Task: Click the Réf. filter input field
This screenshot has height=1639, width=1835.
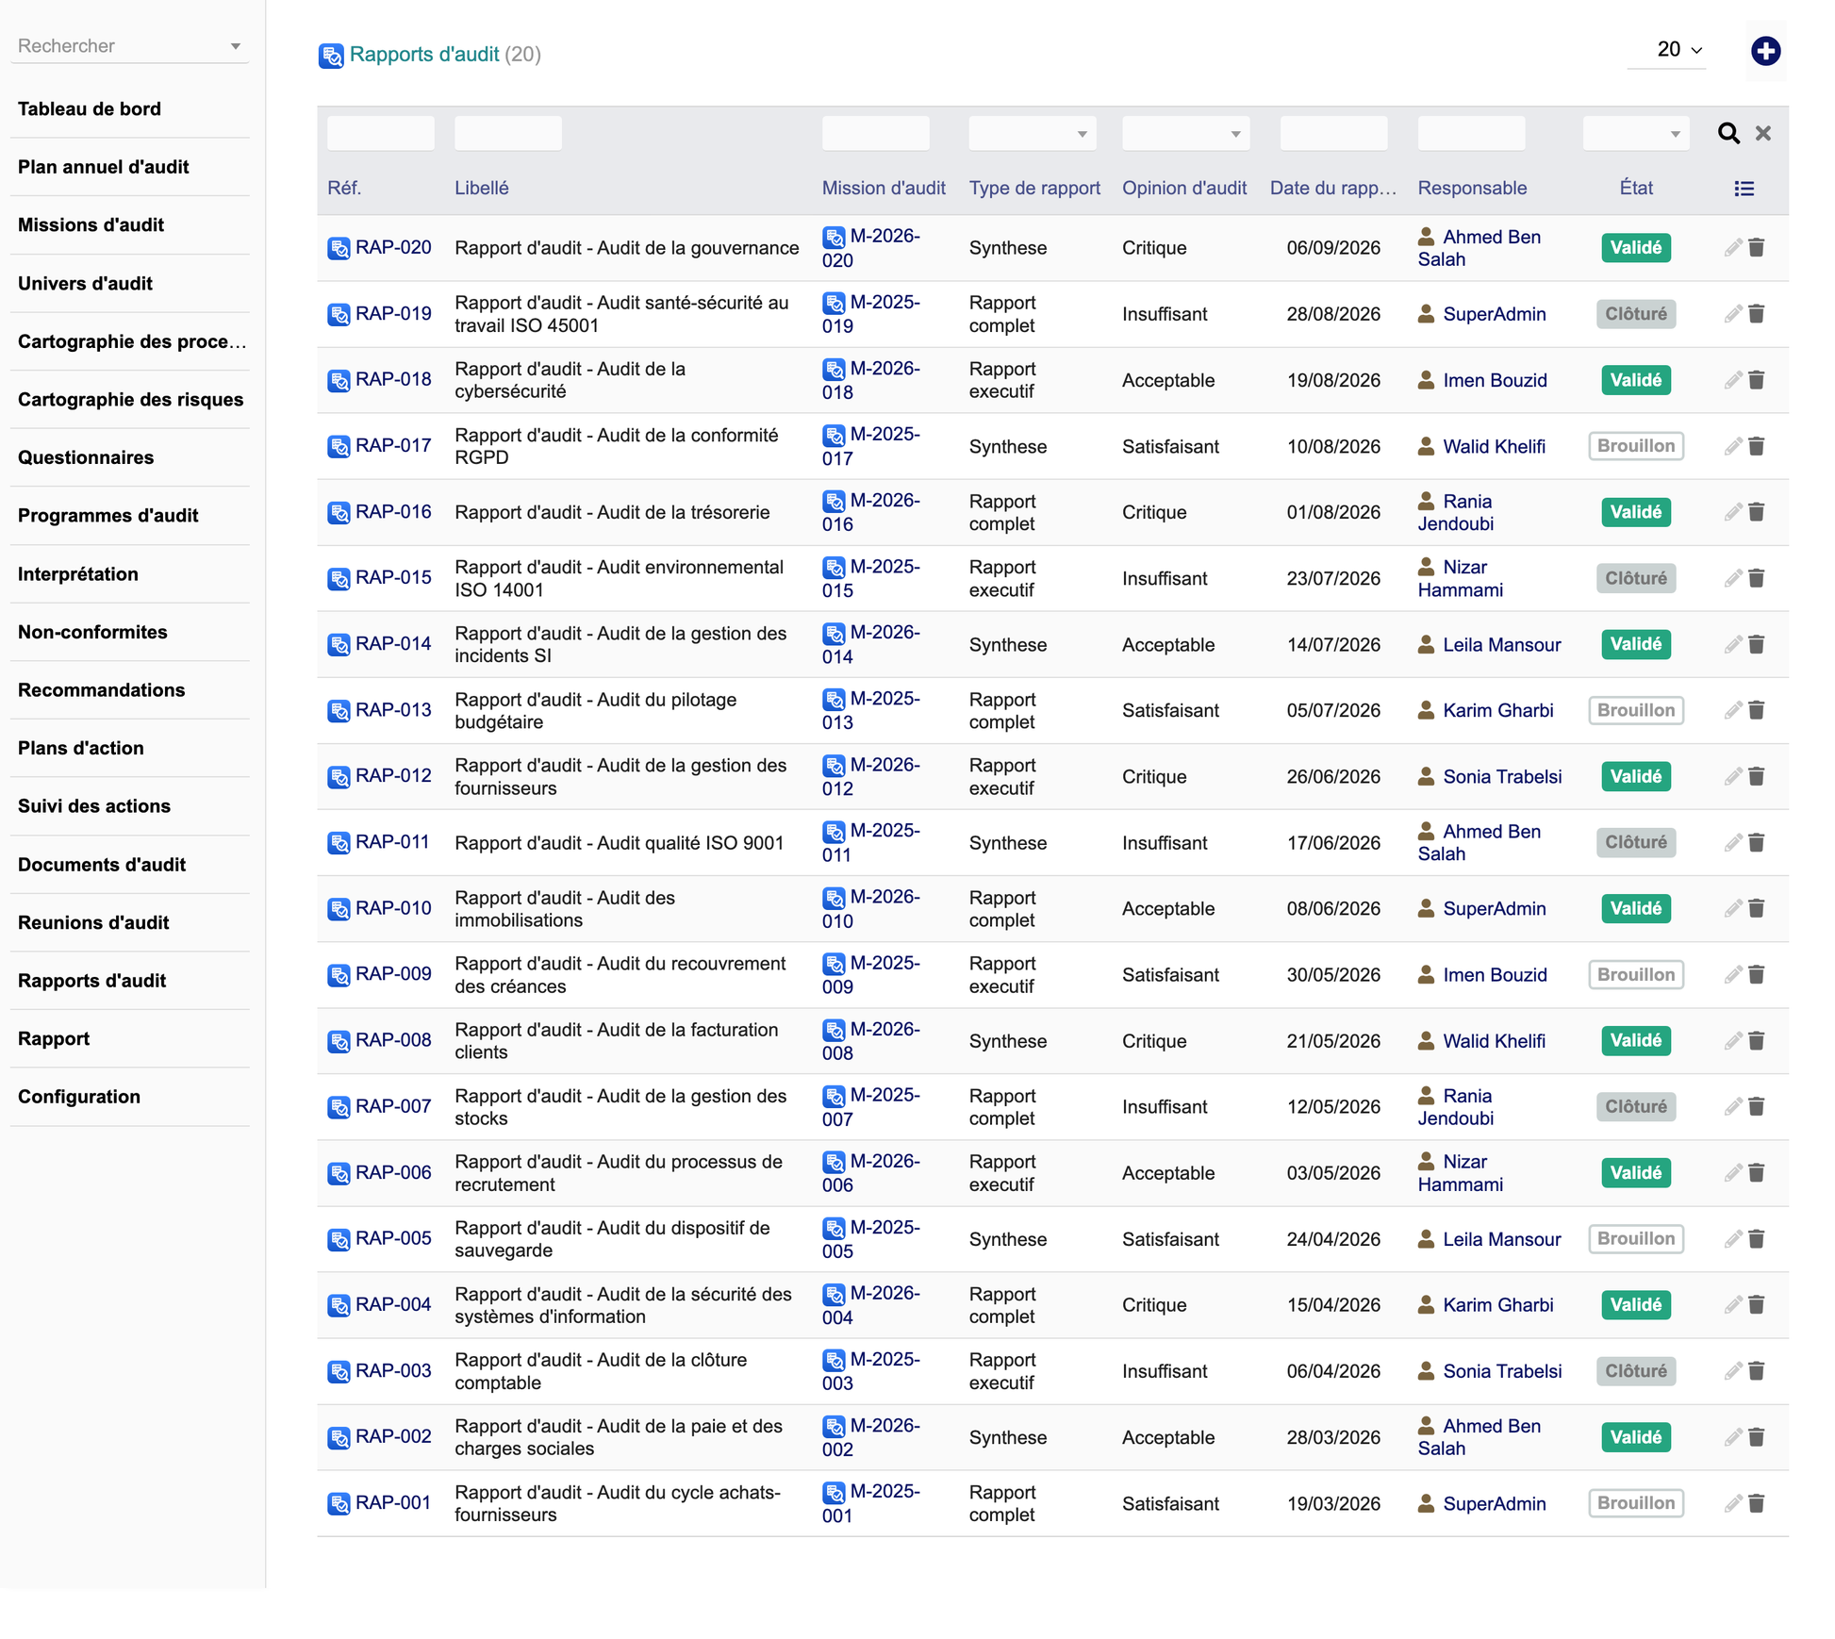Action: point(380,134)
